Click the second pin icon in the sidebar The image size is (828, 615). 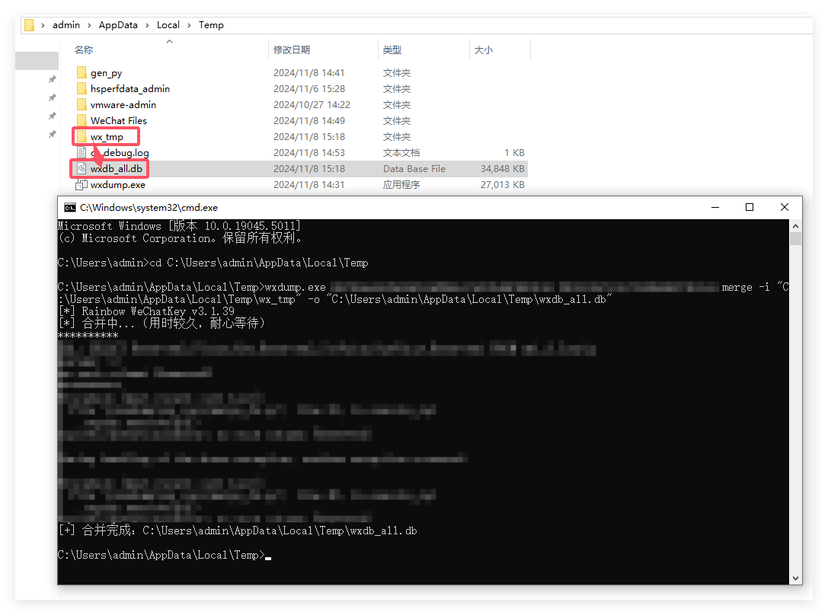53,97
